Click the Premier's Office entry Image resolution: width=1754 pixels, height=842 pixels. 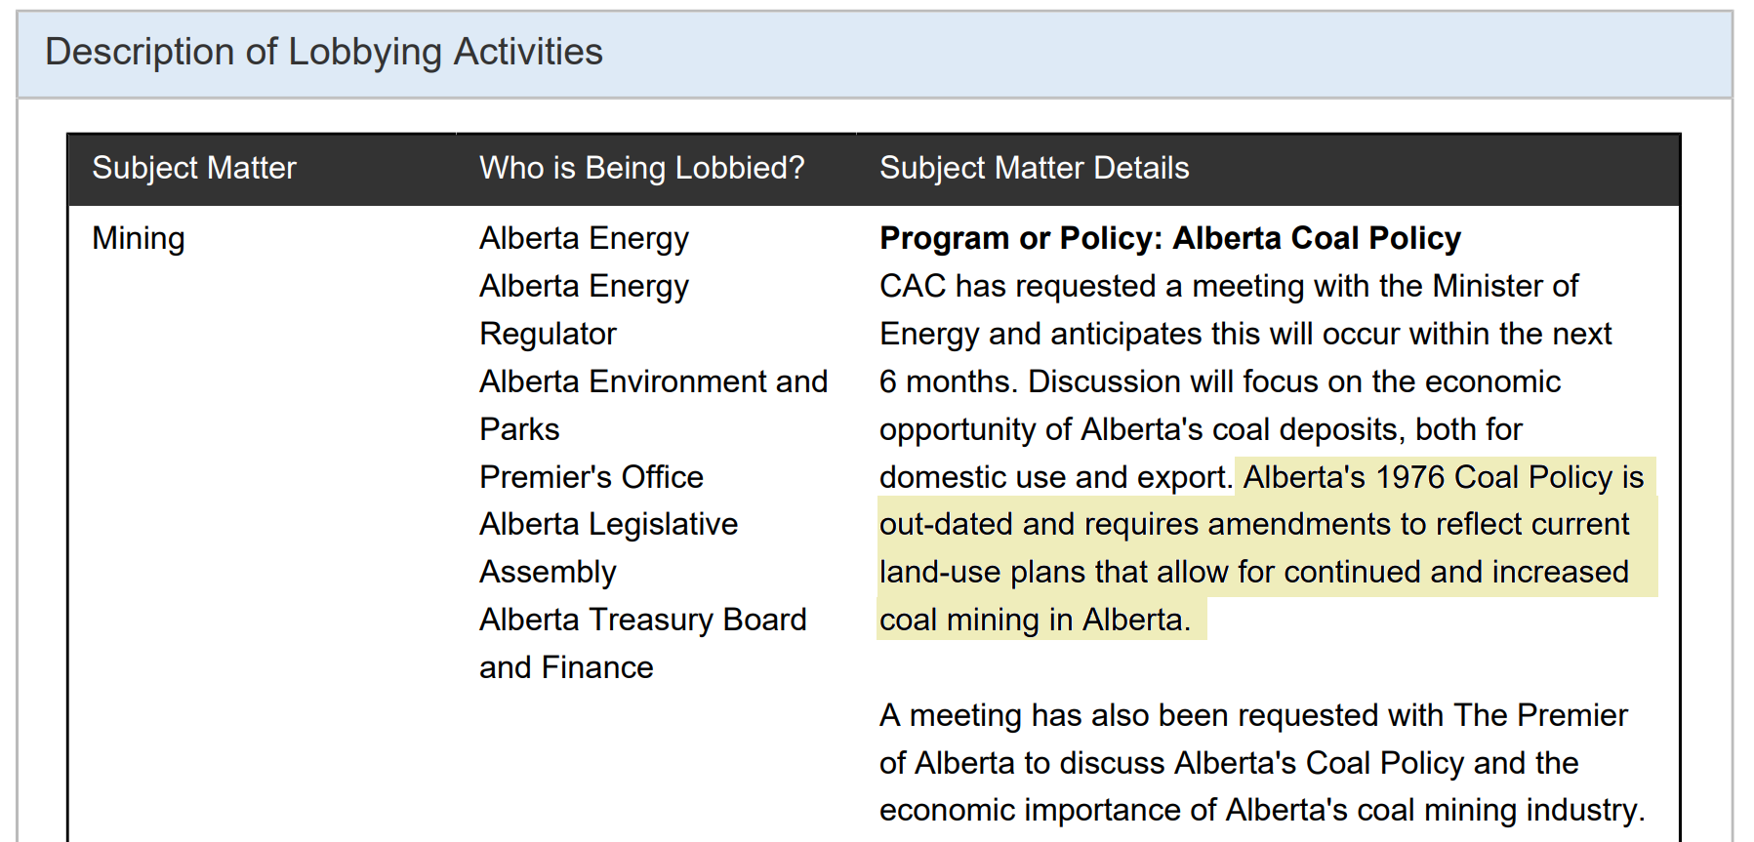click(591, 476)
